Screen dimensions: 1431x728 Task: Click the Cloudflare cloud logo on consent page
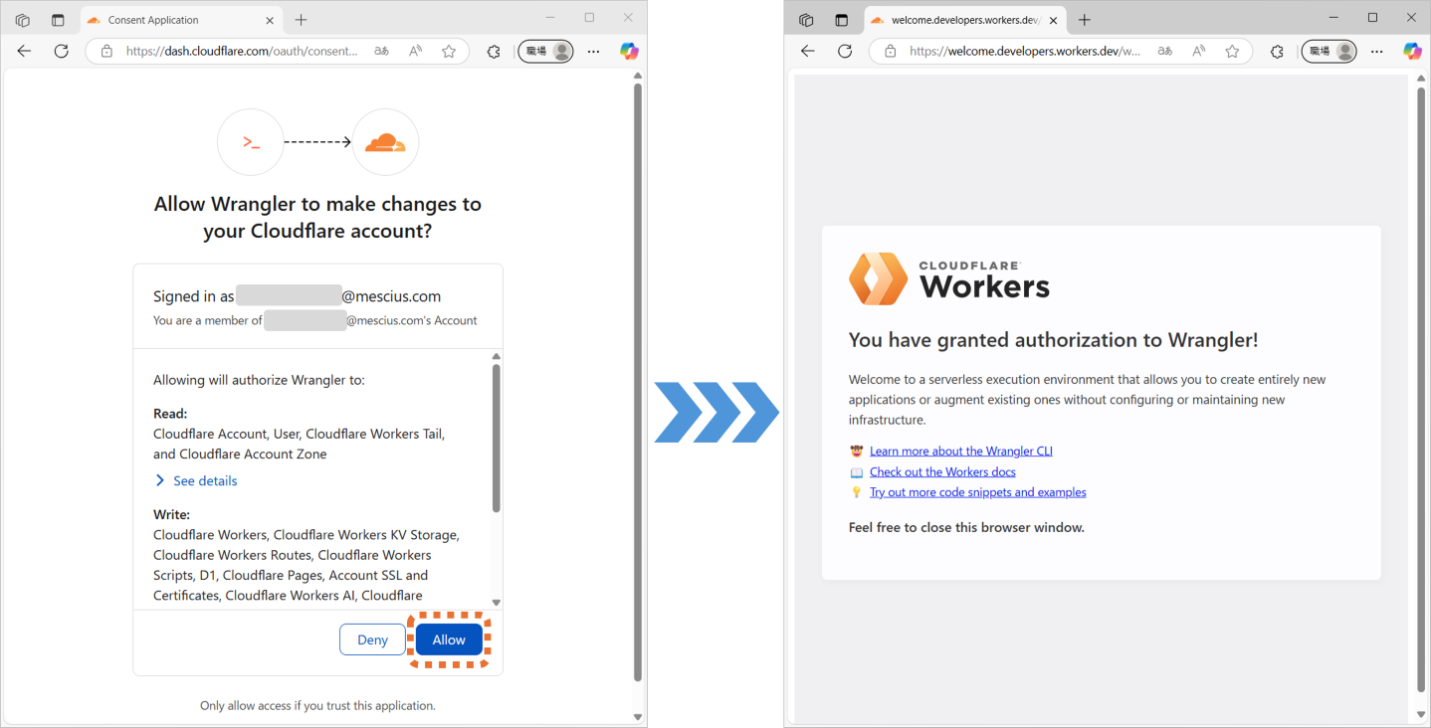[x=385, y=142]
